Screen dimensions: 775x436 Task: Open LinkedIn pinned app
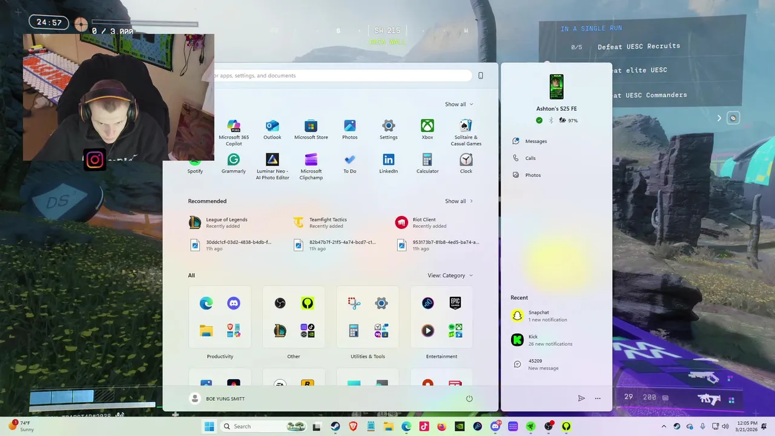(389, 163)
